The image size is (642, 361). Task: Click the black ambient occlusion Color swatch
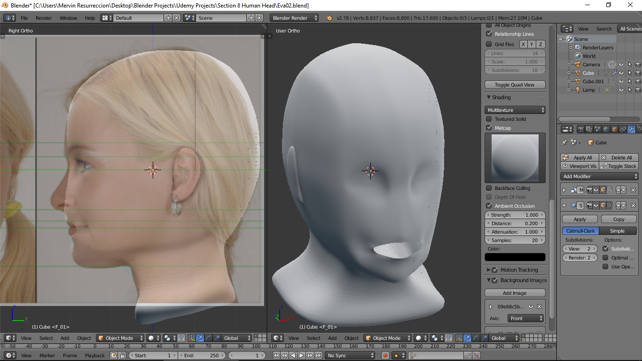515,257
